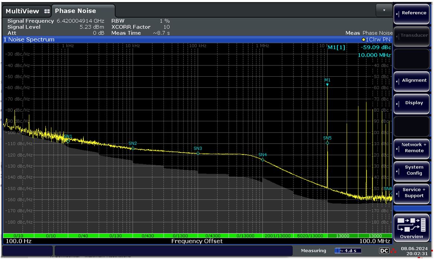Select the M1 marker triangle
The image size is (434, 260).
327,85
